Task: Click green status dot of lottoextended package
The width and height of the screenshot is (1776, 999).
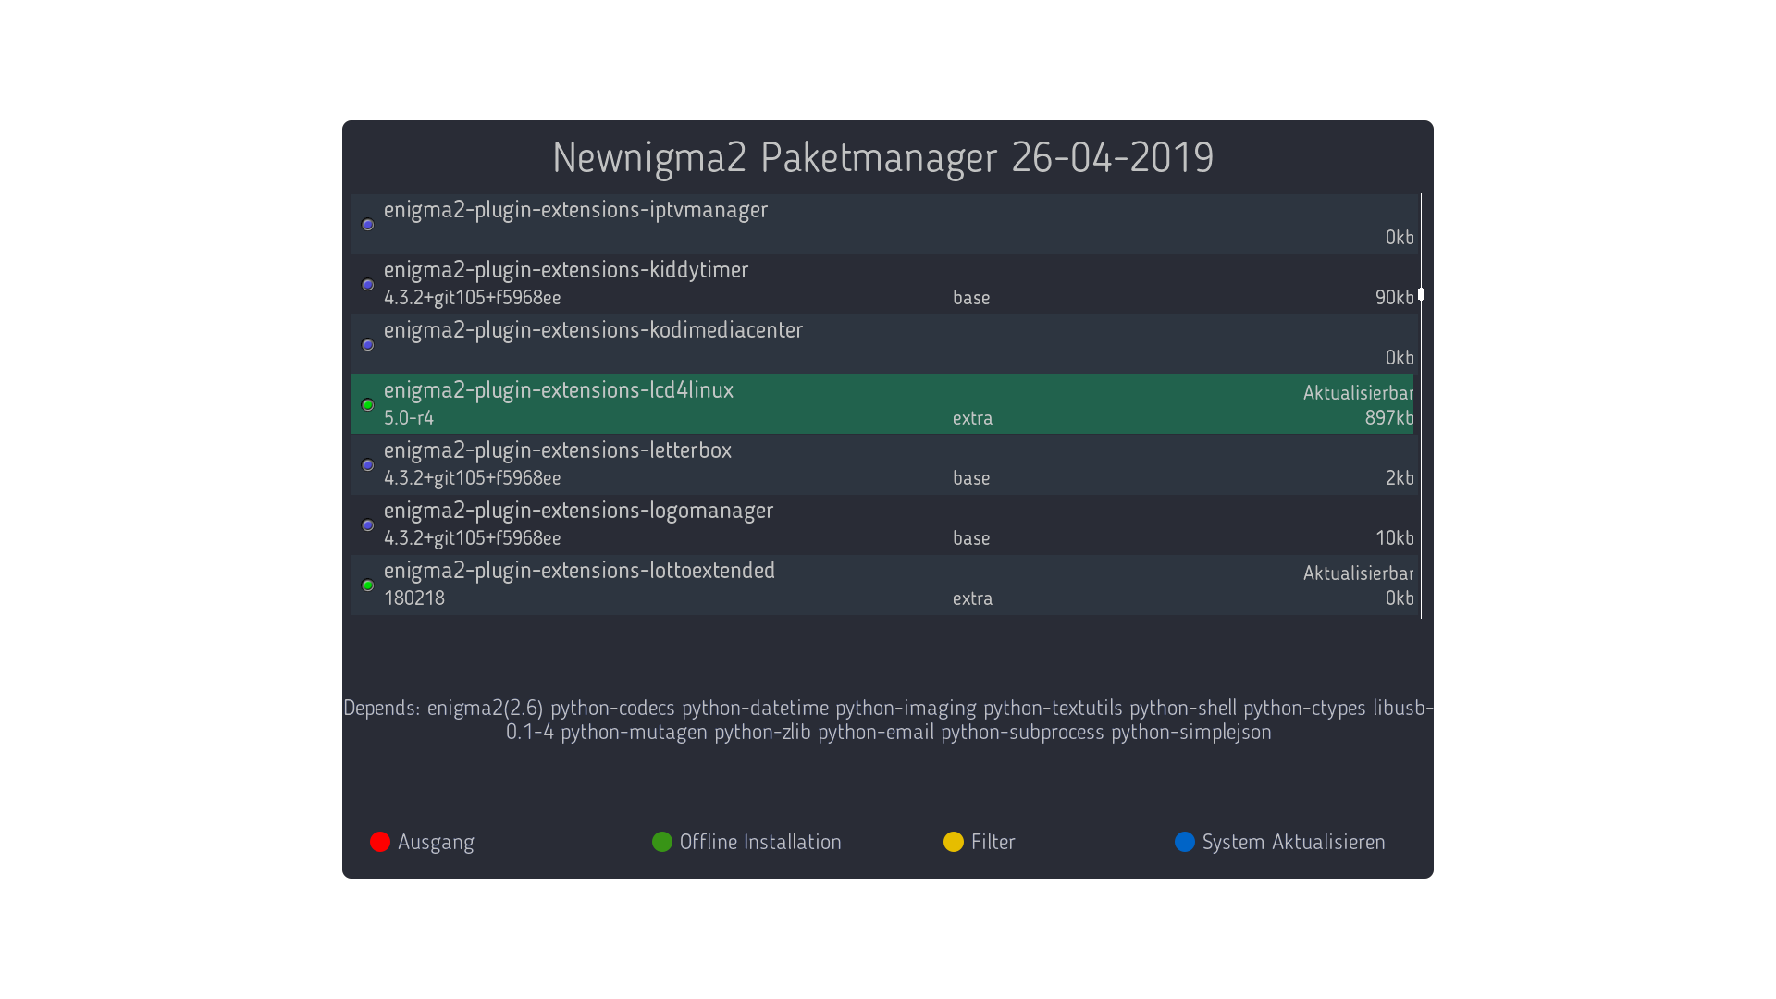Action: click(x=368, y=586)
